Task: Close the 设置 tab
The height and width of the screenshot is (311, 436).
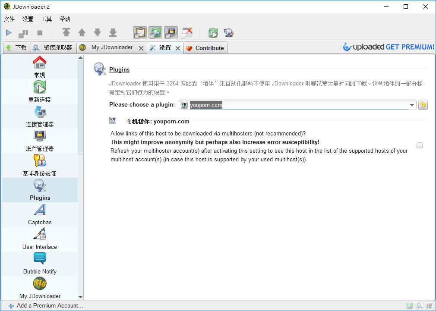Action: [x=178, y=48]
